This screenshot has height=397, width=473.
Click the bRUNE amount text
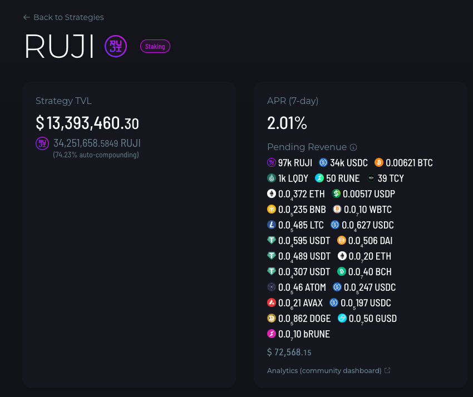click(304, 335)
